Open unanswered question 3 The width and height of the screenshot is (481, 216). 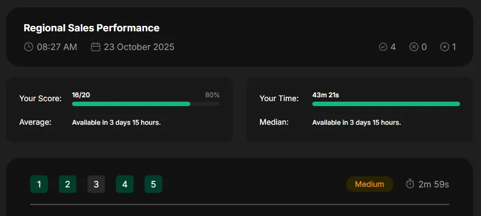[x=96, y=184]
